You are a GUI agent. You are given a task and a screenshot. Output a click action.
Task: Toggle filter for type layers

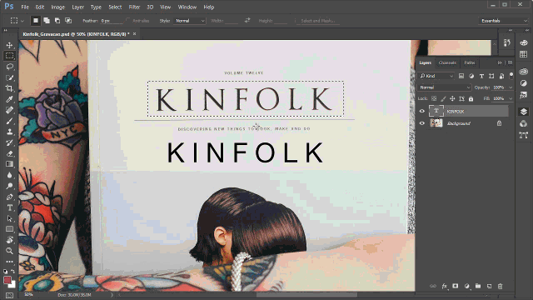(x=481, y=76)
